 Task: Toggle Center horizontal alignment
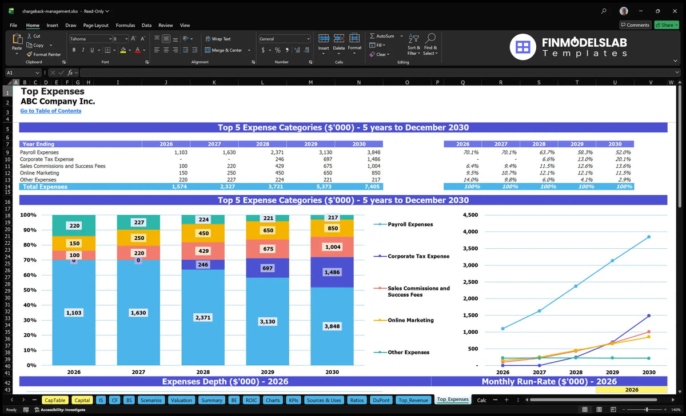click(x=166, y=50)
